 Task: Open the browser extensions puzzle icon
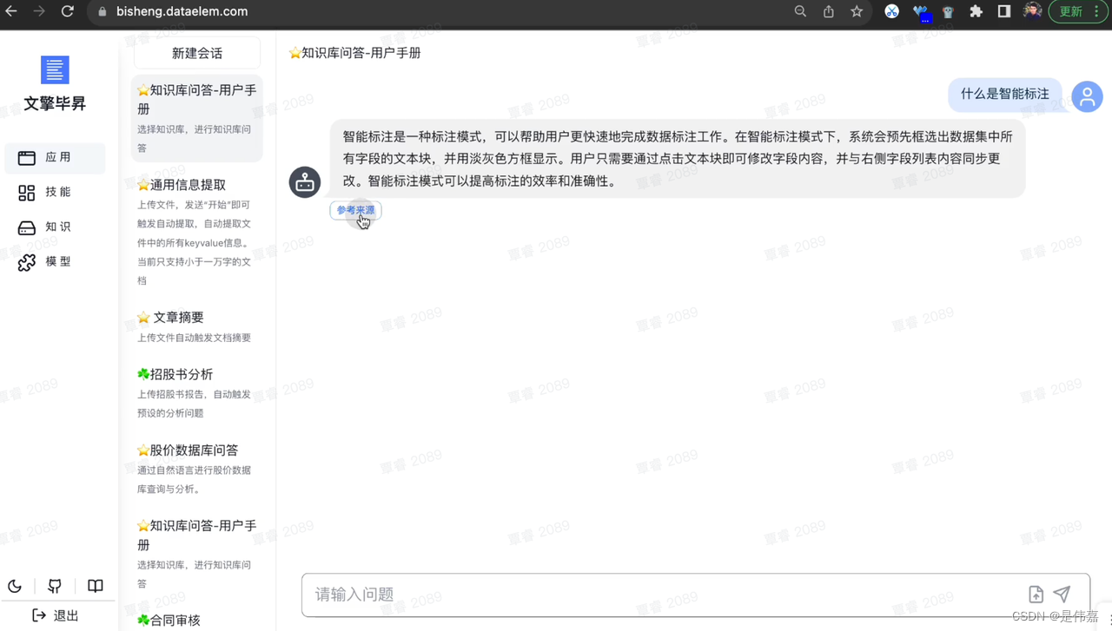[976, 11]
